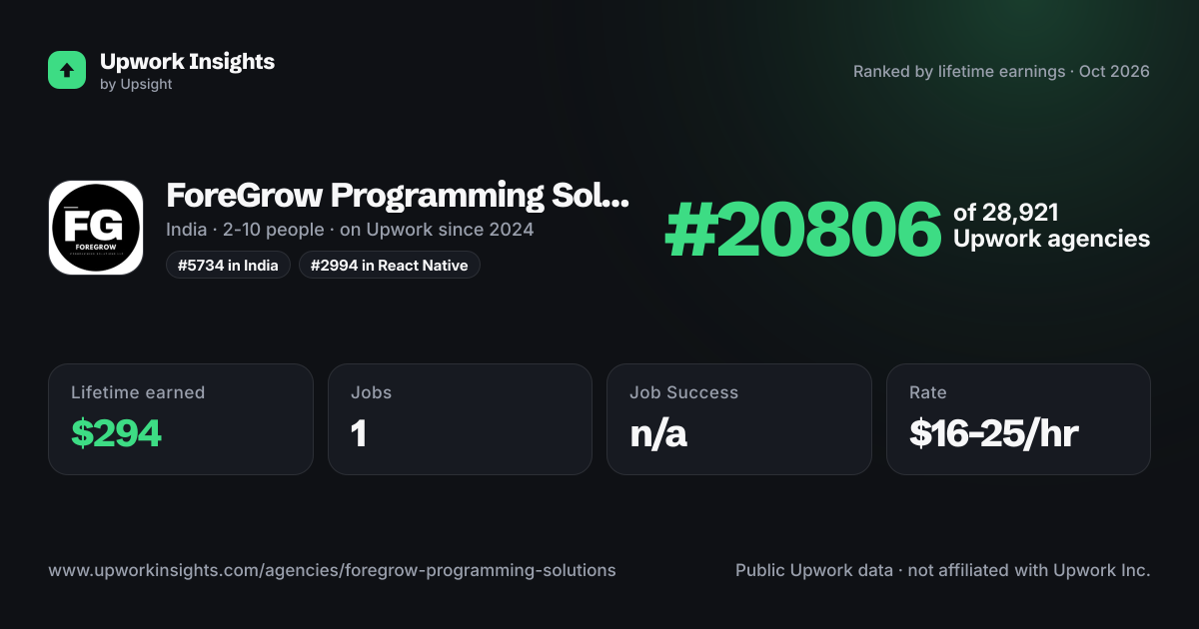Viewport: 1199px width, 629px height.
Task: Open the upworkinsights.com agency URL
Action: point(332,571)
